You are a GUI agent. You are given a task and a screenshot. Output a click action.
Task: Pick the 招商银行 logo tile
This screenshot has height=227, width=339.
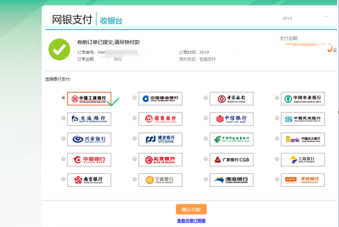tap(160, 119)
